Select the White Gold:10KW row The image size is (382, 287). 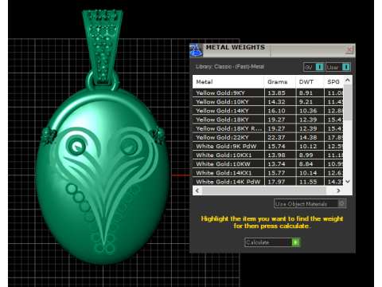point(268,164)
